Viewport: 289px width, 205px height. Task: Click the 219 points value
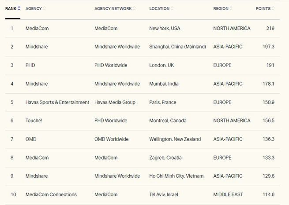tap(270, 28)
